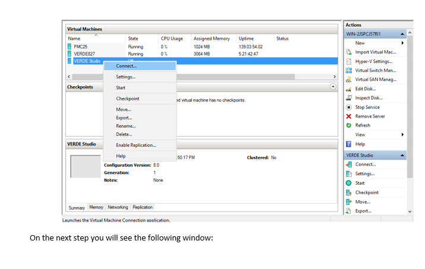The height and width of the screenshot is (269, 425).
Task: Click the green Refresh icon
Action: pos(348,125)
